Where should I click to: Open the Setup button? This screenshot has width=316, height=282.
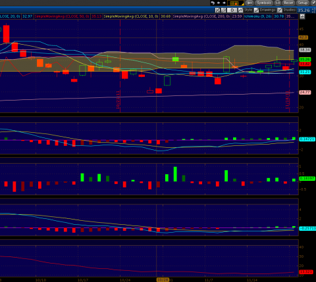coord(303,3)
